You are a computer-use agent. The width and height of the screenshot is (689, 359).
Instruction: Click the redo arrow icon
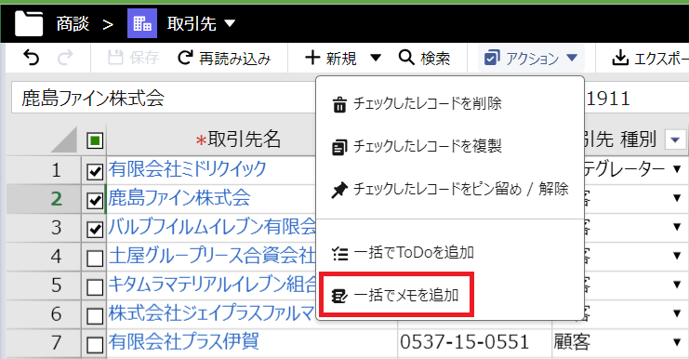pos(65,58)
